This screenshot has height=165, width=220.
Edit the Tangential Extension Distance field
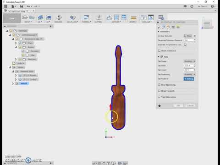pyautogui.click(x=189, y=40)
